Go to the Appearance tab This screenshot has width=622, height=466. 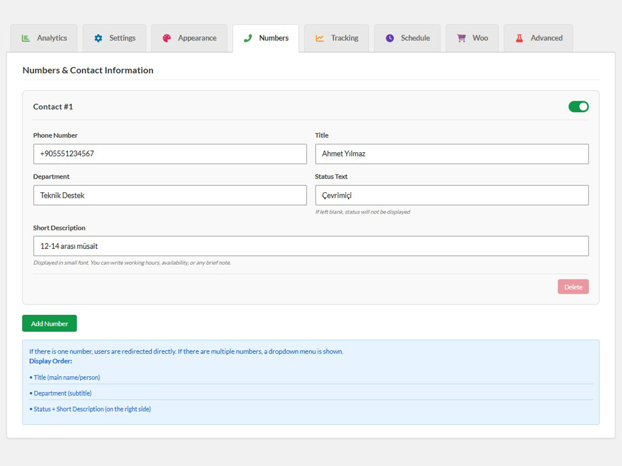click(x=189, y=38)
